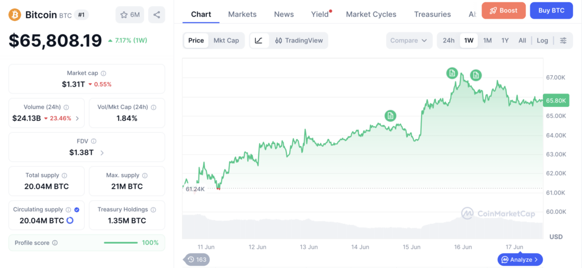582x268 pixels.
Task: Open the Compare dropdown
Action: click(409, 40)
